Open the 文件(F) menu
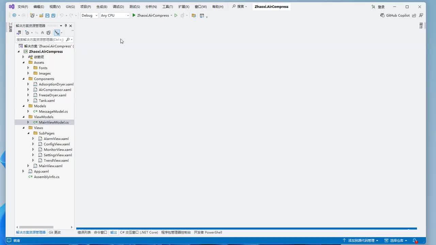436x245 pixels. point(23,6)
